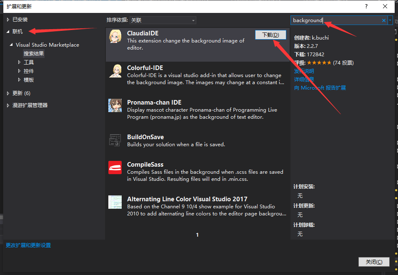Screen dimensions: 398x275
Task: Select the 更新 (6) label
Action: click(x=21, y=93)
